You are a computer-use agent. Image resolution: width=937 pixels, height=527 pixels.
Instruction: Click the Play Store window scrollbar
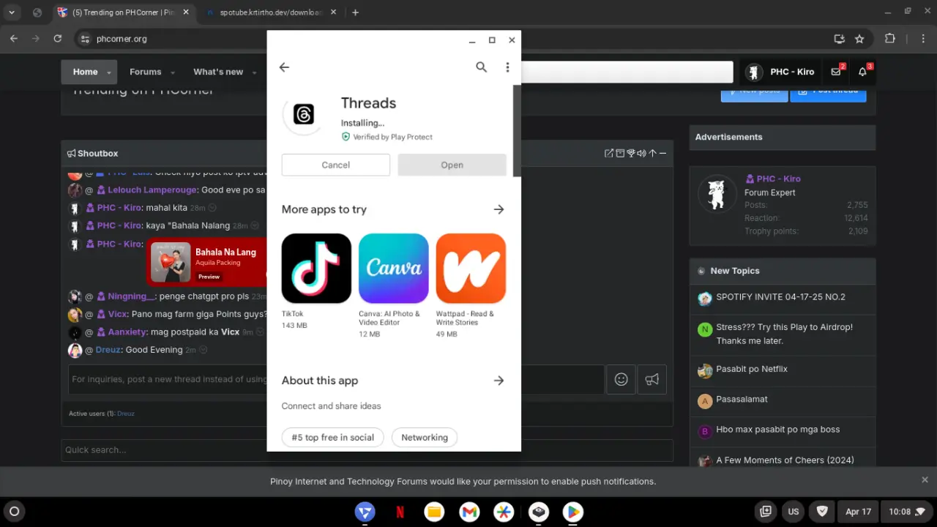[517, 130]
